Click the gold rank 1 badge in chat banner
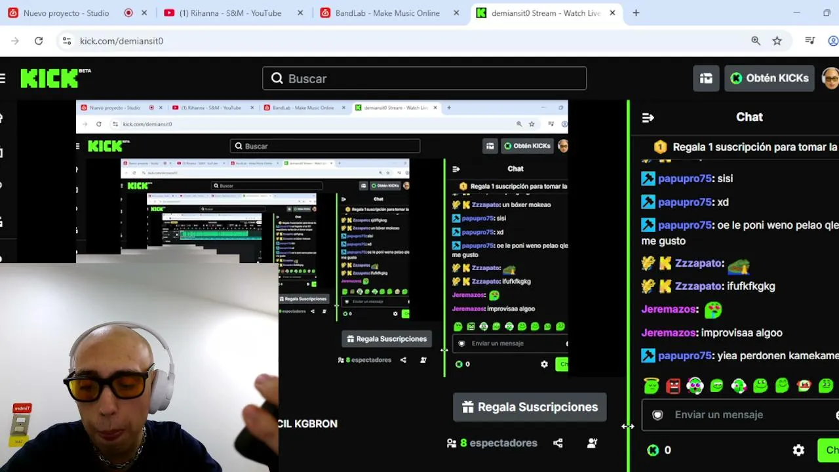839x472 pixels. [x=660, y=147]
